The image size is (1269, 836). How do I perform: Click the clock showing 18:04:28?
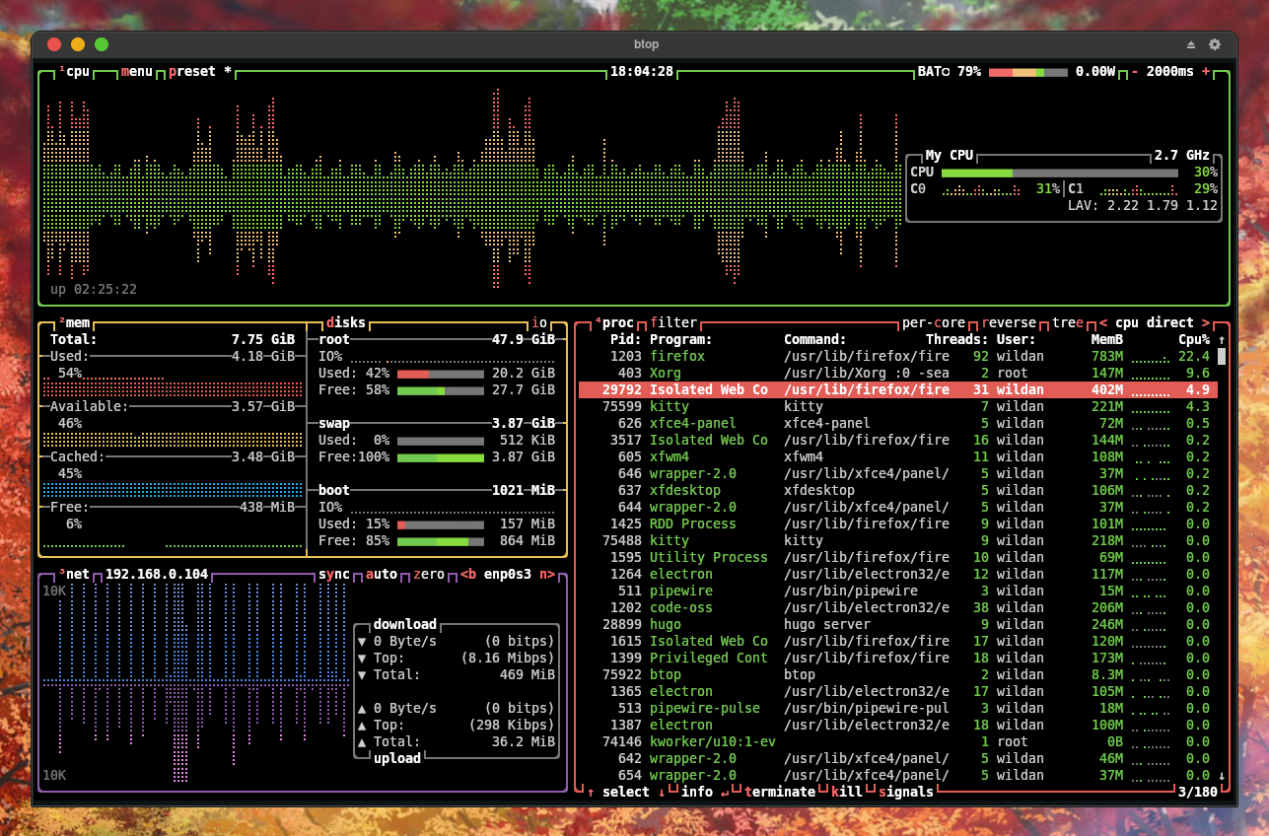tap(642, 71)
